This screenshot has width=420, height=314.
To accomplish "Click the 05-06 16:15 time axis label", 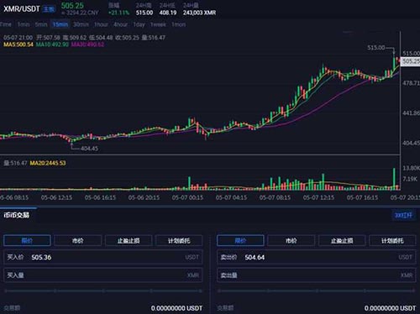I will click(x=100, y=197).
